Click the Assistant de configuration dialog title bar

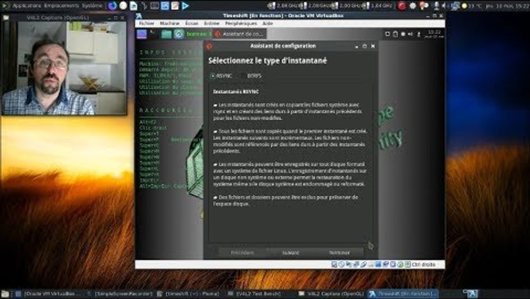click(283, 46)
